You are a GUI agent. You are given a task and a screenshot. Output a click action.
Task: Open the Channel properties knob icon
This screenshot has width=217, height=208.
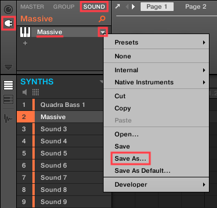8,9
